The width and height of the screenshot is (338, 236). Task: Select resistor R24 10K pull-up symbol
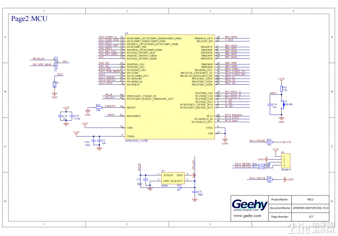click(x=270, y=142)
